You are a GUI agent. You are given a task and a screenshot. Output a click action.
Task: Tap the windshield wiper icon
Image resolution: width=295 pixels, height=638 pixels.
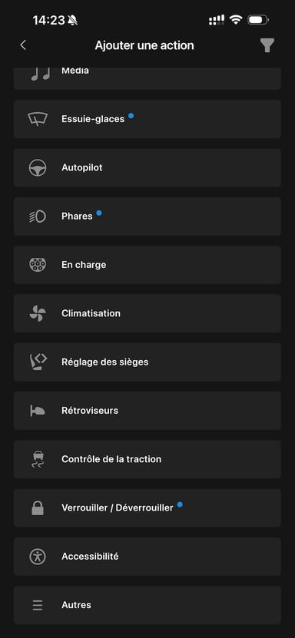[x=38, y=119]
